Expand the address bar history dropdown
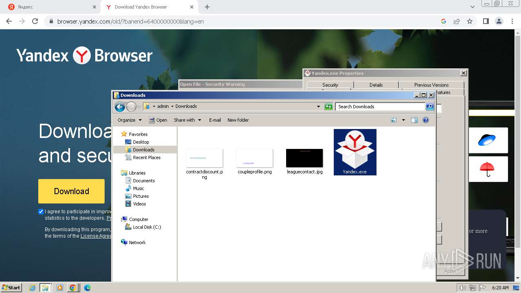This screenshot has height=293, width=521. click(x=318, y=107)
